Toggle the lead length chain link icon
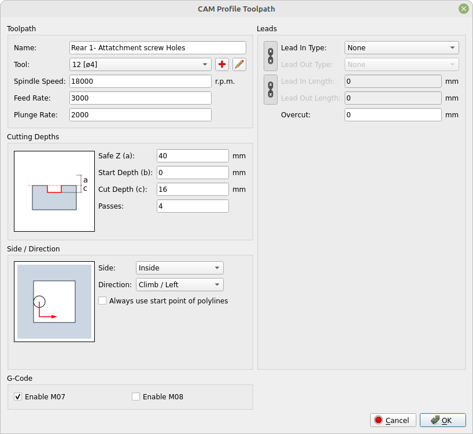This screenshot has height=434, width=473. pos(270,90)
